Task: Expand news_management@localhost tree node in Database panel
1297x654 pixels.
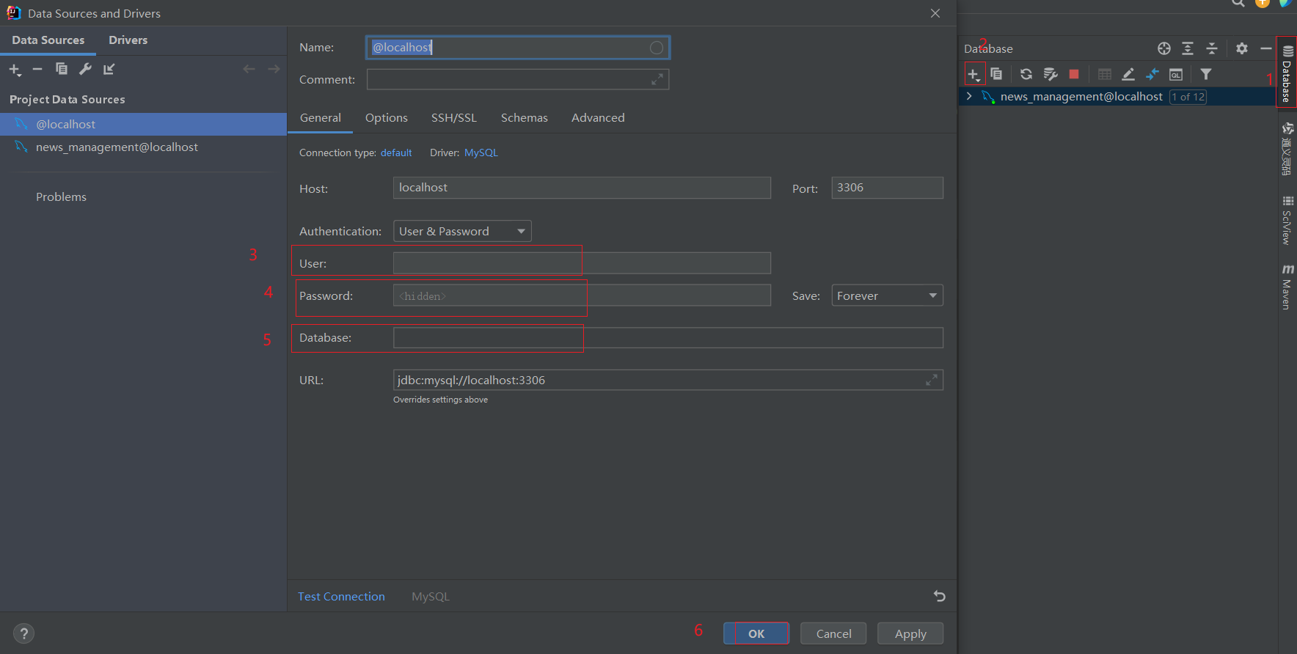Action: (x=969, y=96)
